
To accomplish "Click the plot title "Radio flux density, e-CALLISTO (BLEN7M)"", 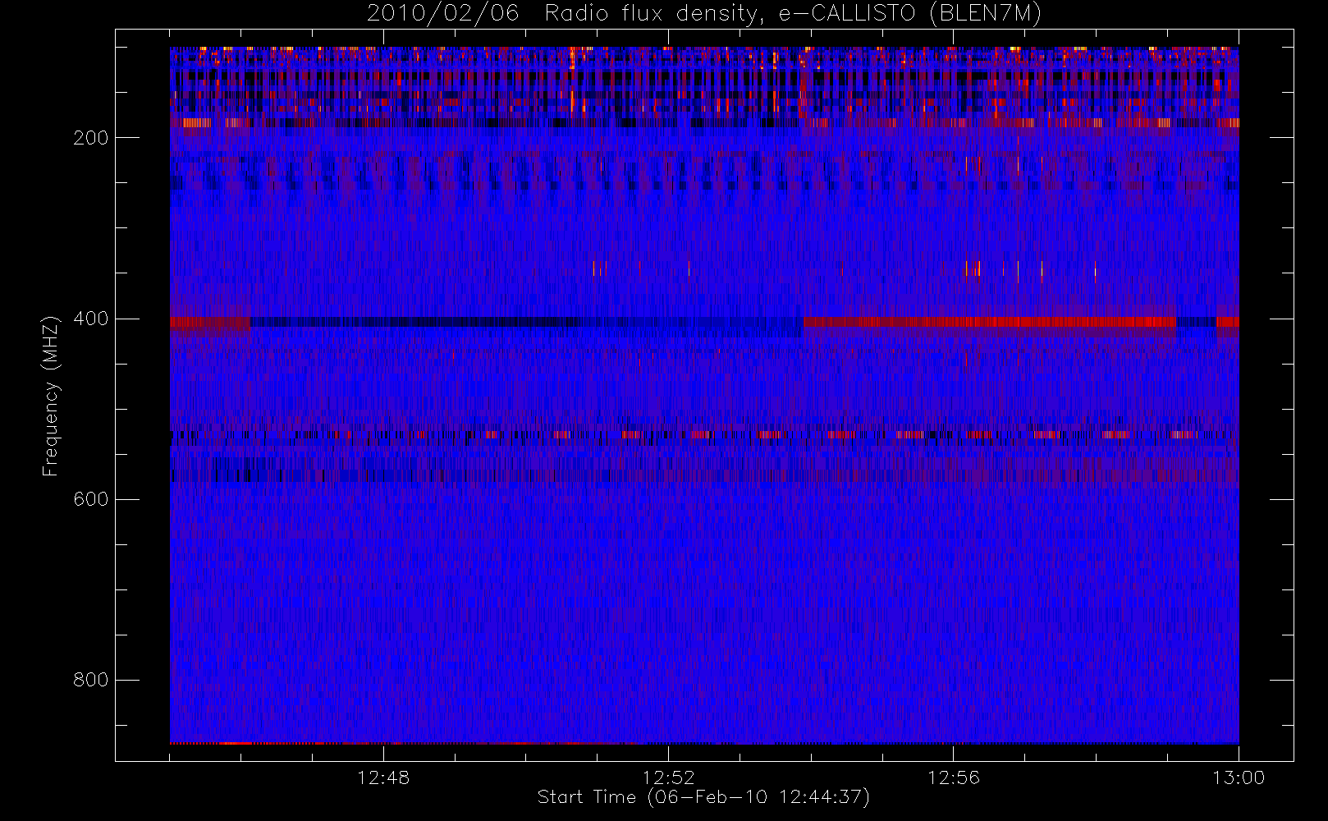I will 793,14.
